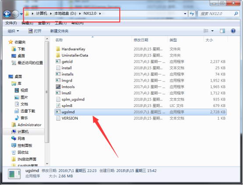Select the splm_ugslmd document icon
This screenshot has height=185, width=243.
click(58, 100)
